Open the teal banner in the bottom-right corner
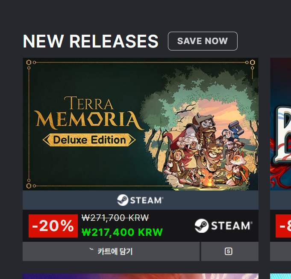291x279 pixels. point(280,276)
